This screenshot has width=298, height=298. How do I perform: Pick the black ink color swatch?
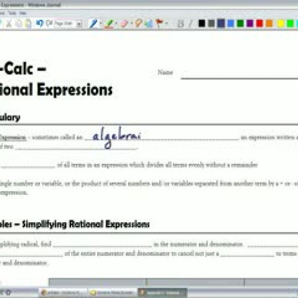[x=201, y=23]
